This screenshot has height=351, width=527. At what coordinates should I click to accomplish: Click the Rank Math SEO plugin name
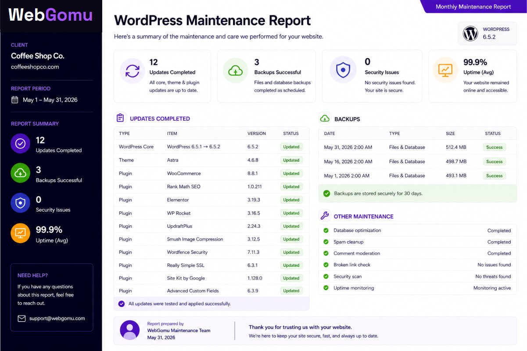183,186
